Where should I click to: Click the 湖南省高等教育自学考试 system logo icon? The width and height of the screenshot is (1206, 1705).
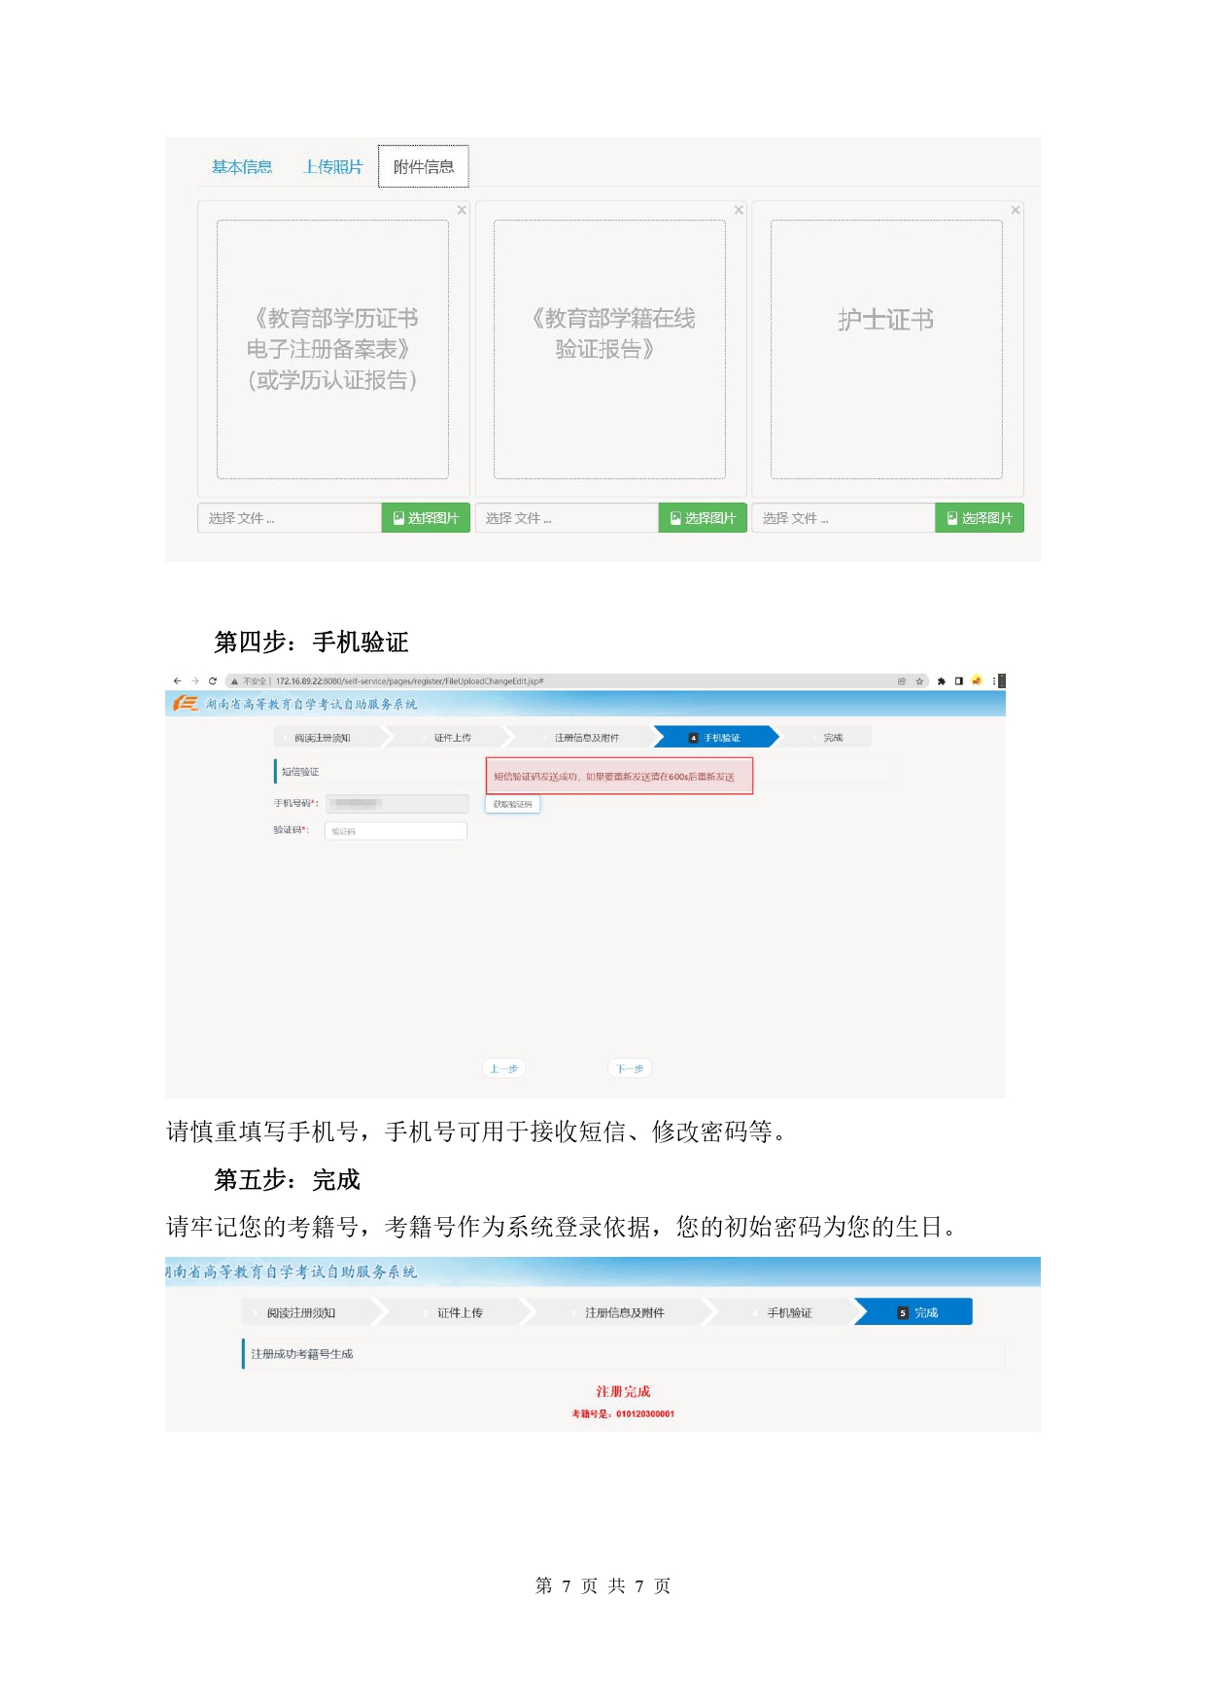tap(186, 704)
